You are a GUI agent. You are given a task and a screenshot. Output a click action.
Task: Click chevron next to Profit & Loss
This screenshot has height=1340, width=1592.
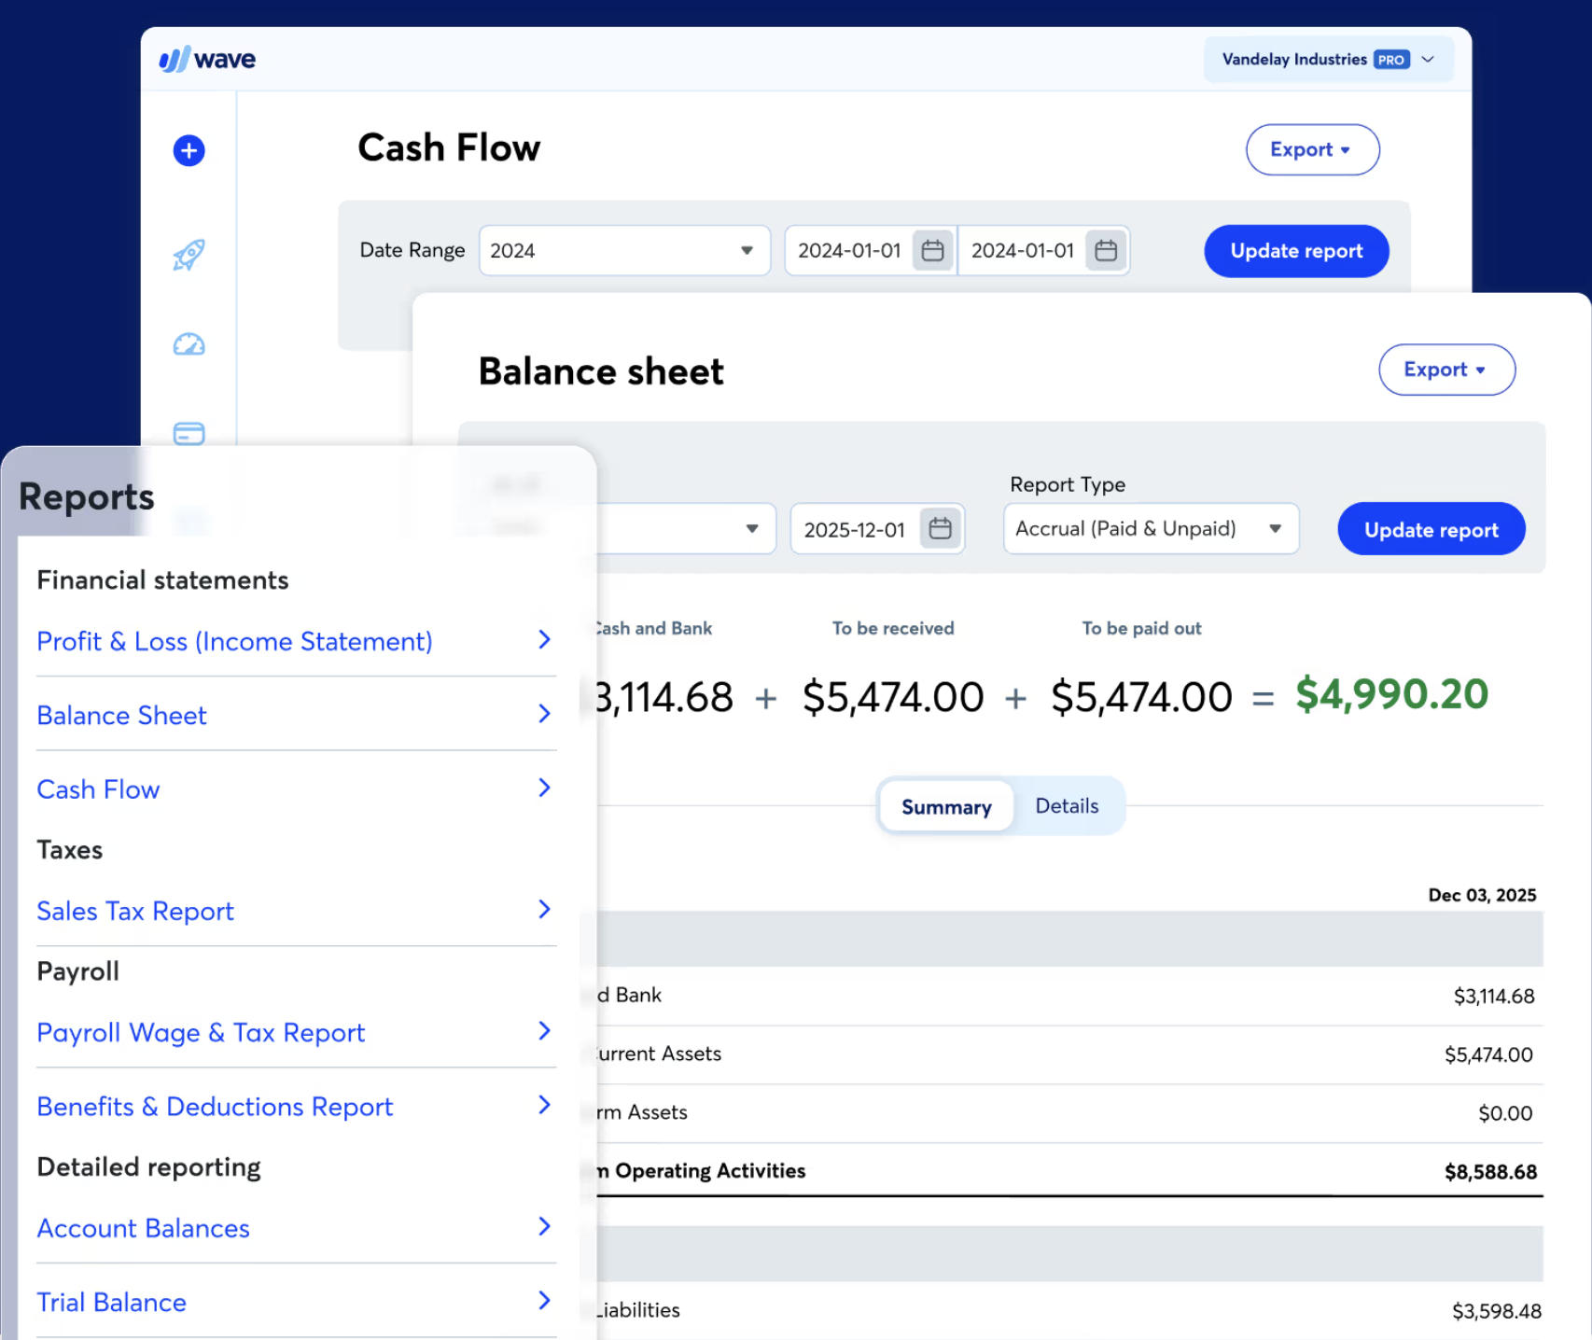545,639
